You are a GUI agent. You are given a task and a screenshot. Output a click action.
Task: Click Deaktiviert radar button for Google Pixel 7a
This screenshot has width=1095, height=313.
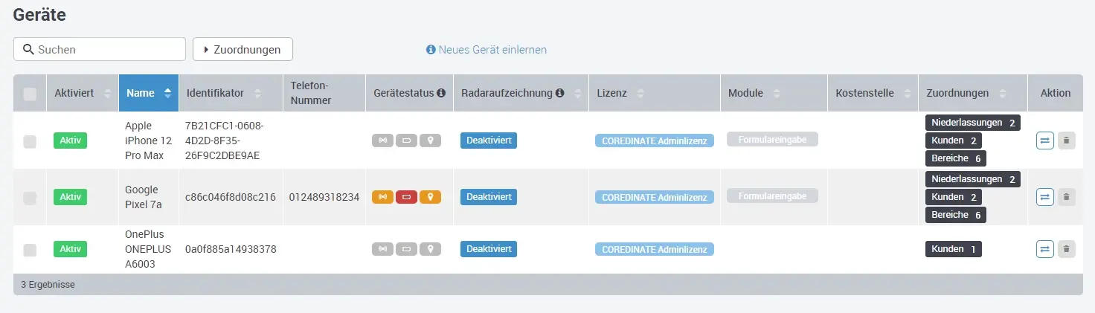pyautogui.click(x=489, y=197)
